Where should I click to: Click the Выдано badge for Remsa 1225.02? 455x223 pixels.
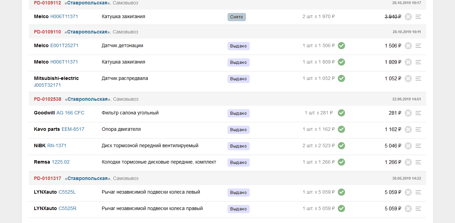[238, 163]
